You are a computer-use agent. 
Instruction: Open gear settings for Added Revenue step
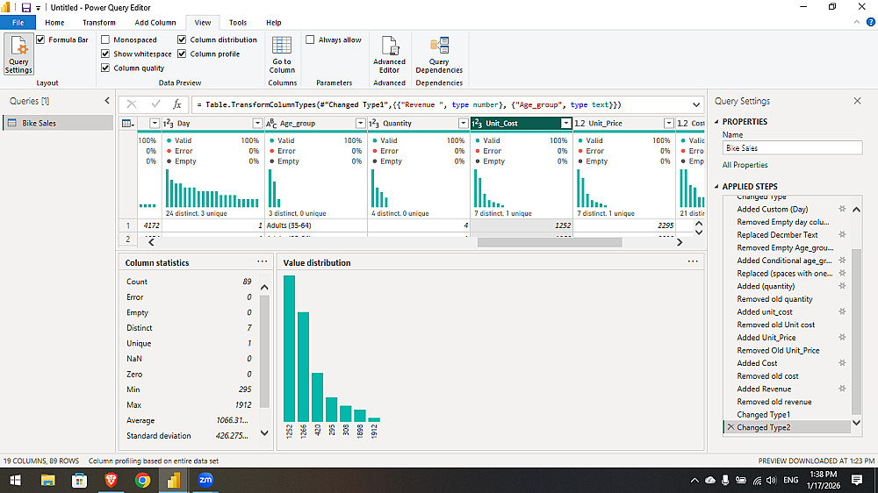tap(842, 389)
